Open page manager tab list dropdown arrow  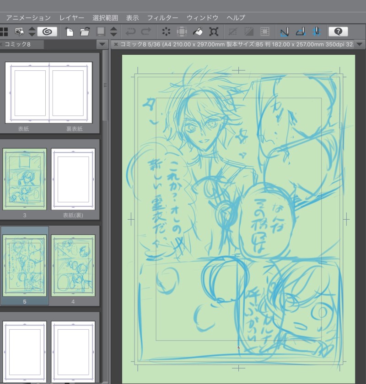[x=102, y=45]
